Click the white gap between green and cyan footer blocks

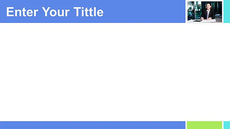coord(223,125)
